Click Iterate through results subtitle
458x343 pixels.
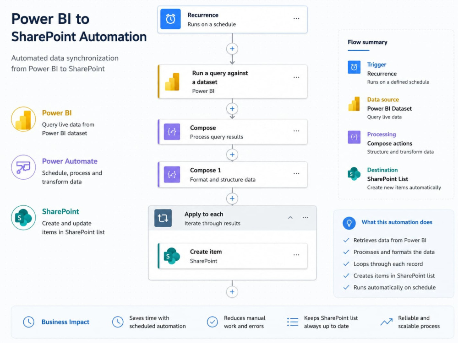213,224
